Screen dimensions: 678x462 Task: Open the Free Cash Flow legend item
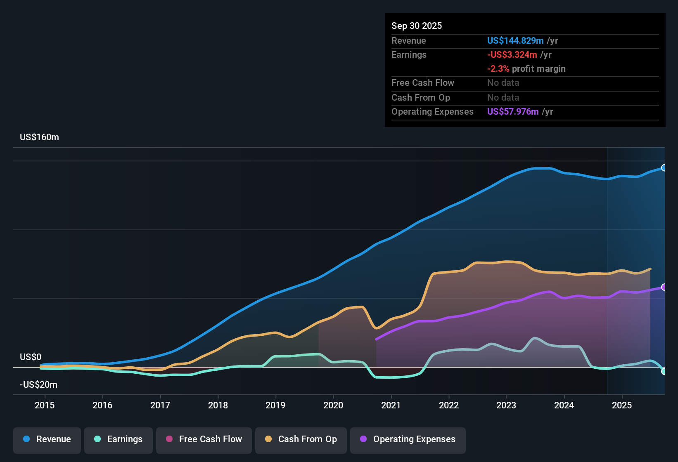(204, 440)
